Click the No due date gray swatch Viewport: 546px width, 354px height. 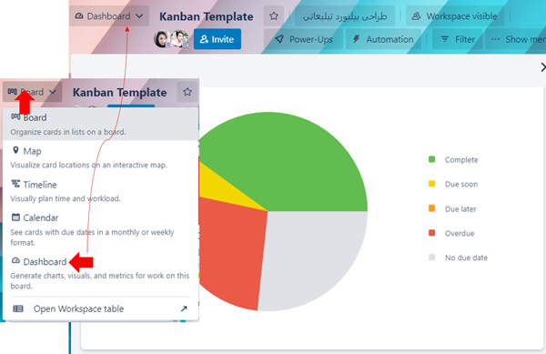pos(431,258)
